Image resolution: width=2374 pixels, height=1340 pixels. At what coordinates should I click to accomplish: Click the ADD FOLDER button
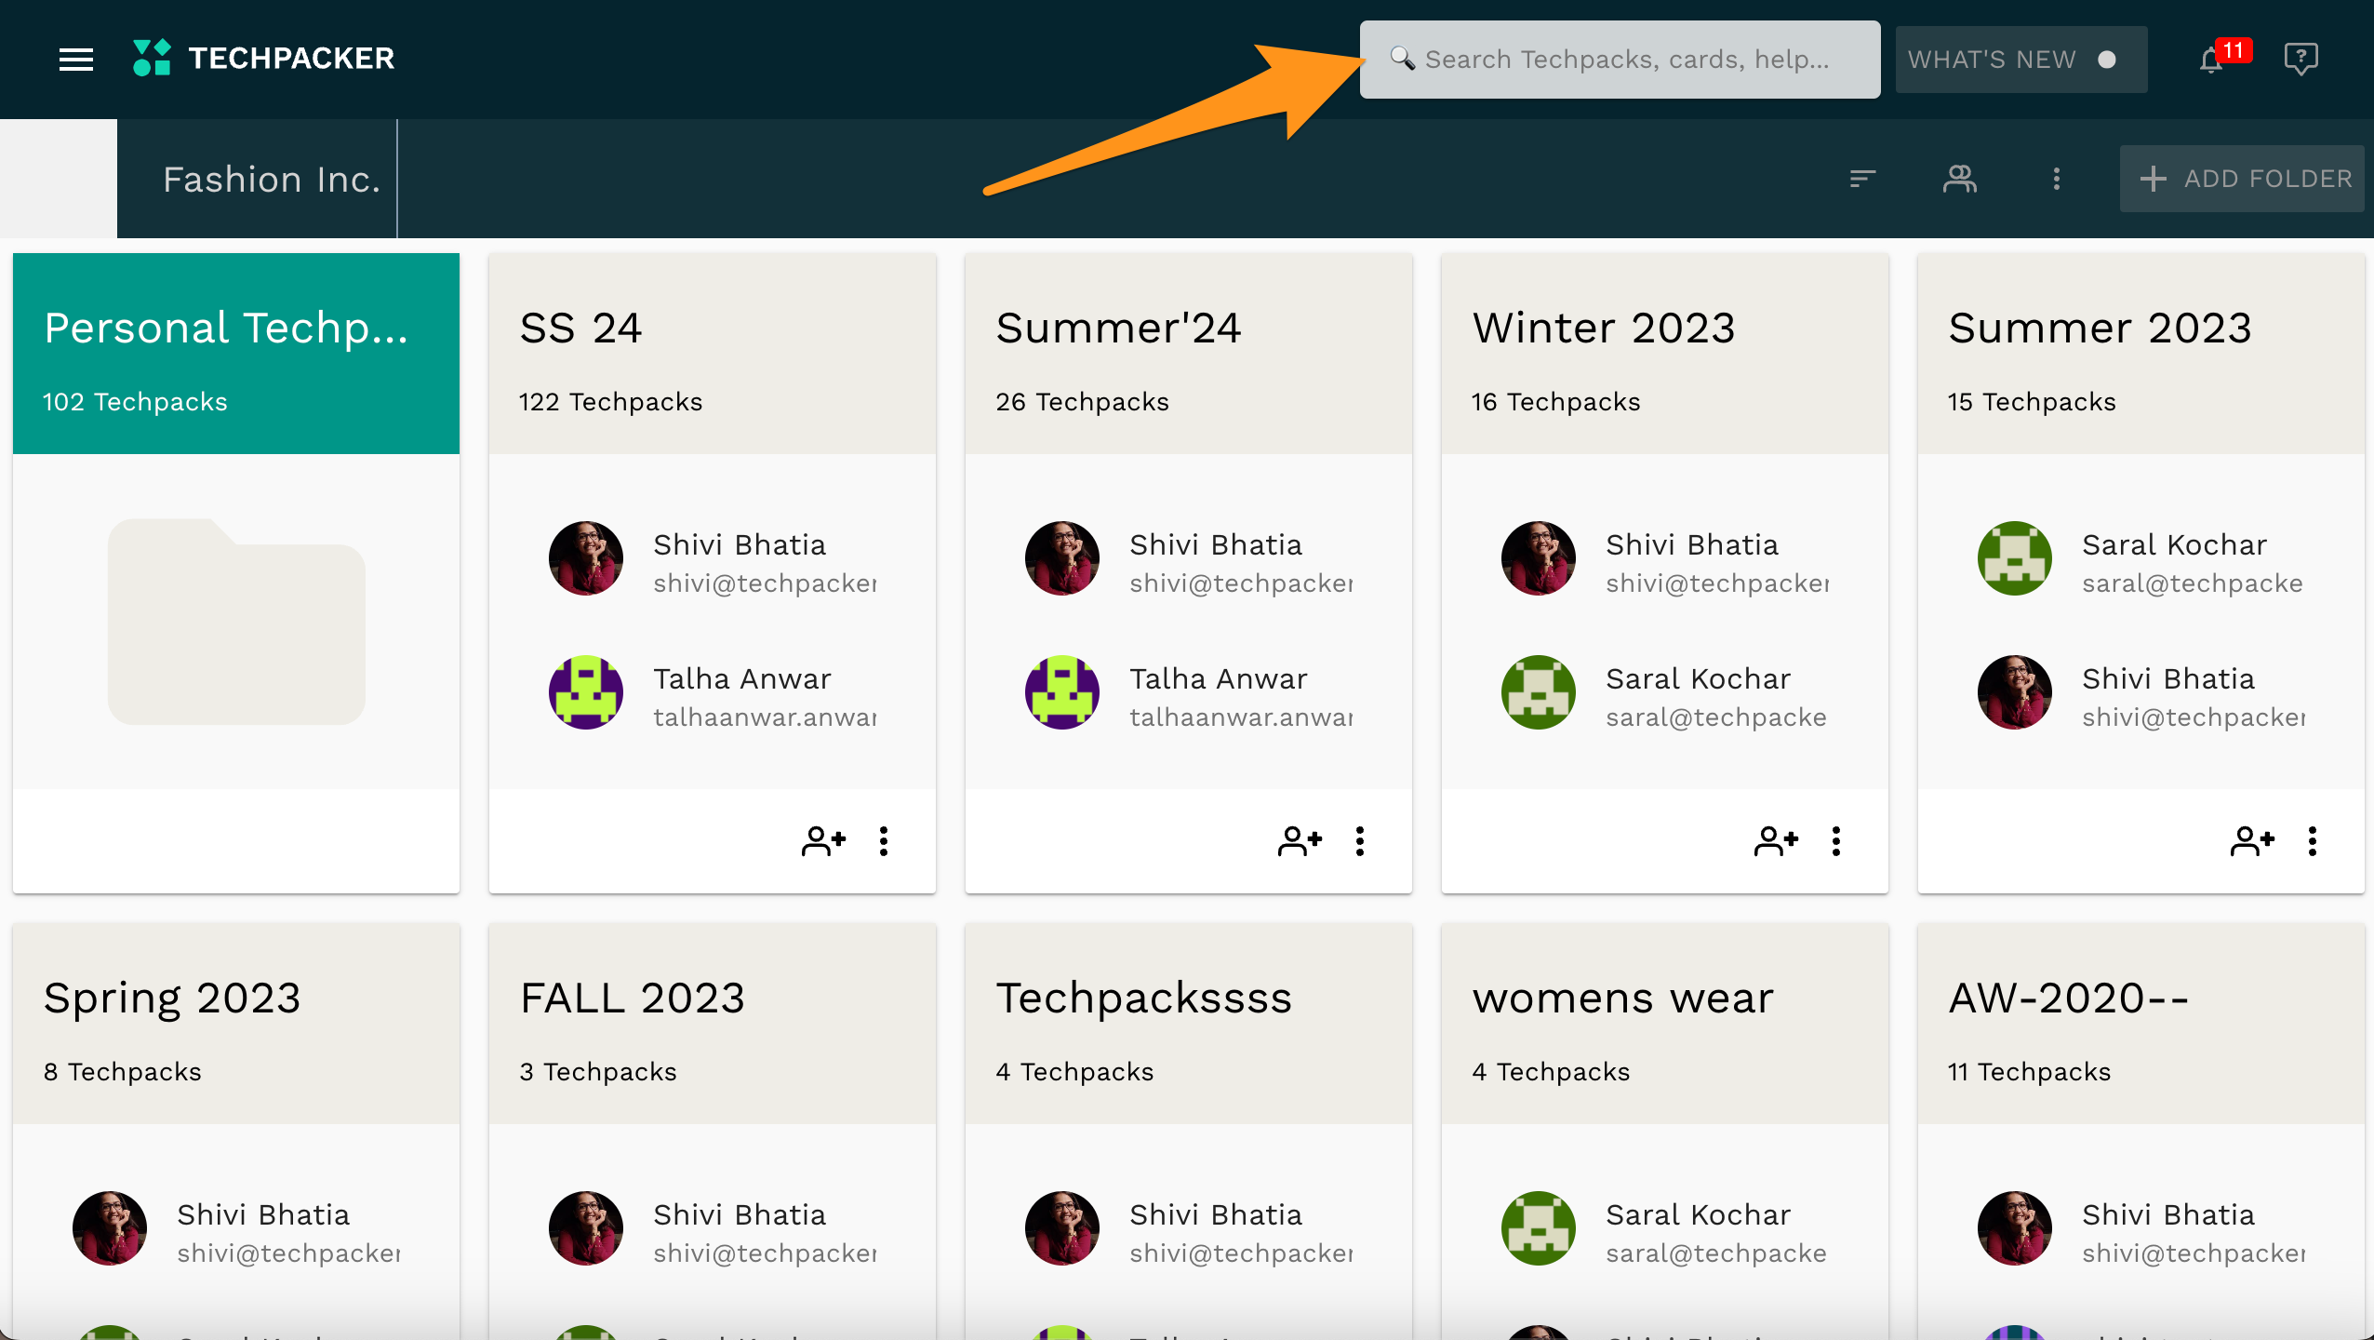pos(2242,179)
